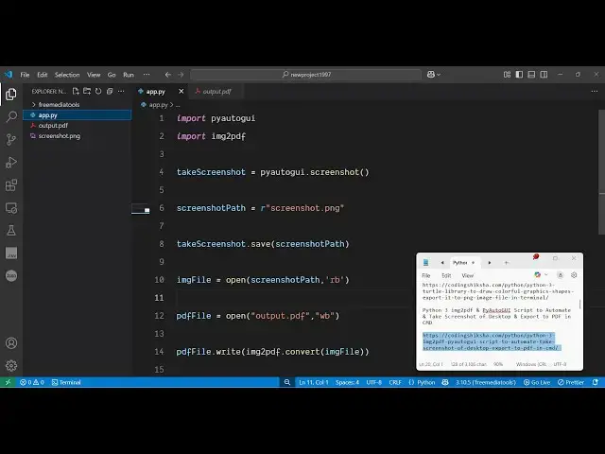This screenshot has height=454, width=605.
Task: Click the editor vertical scrollbar
Action: click(x=601, y=170)
